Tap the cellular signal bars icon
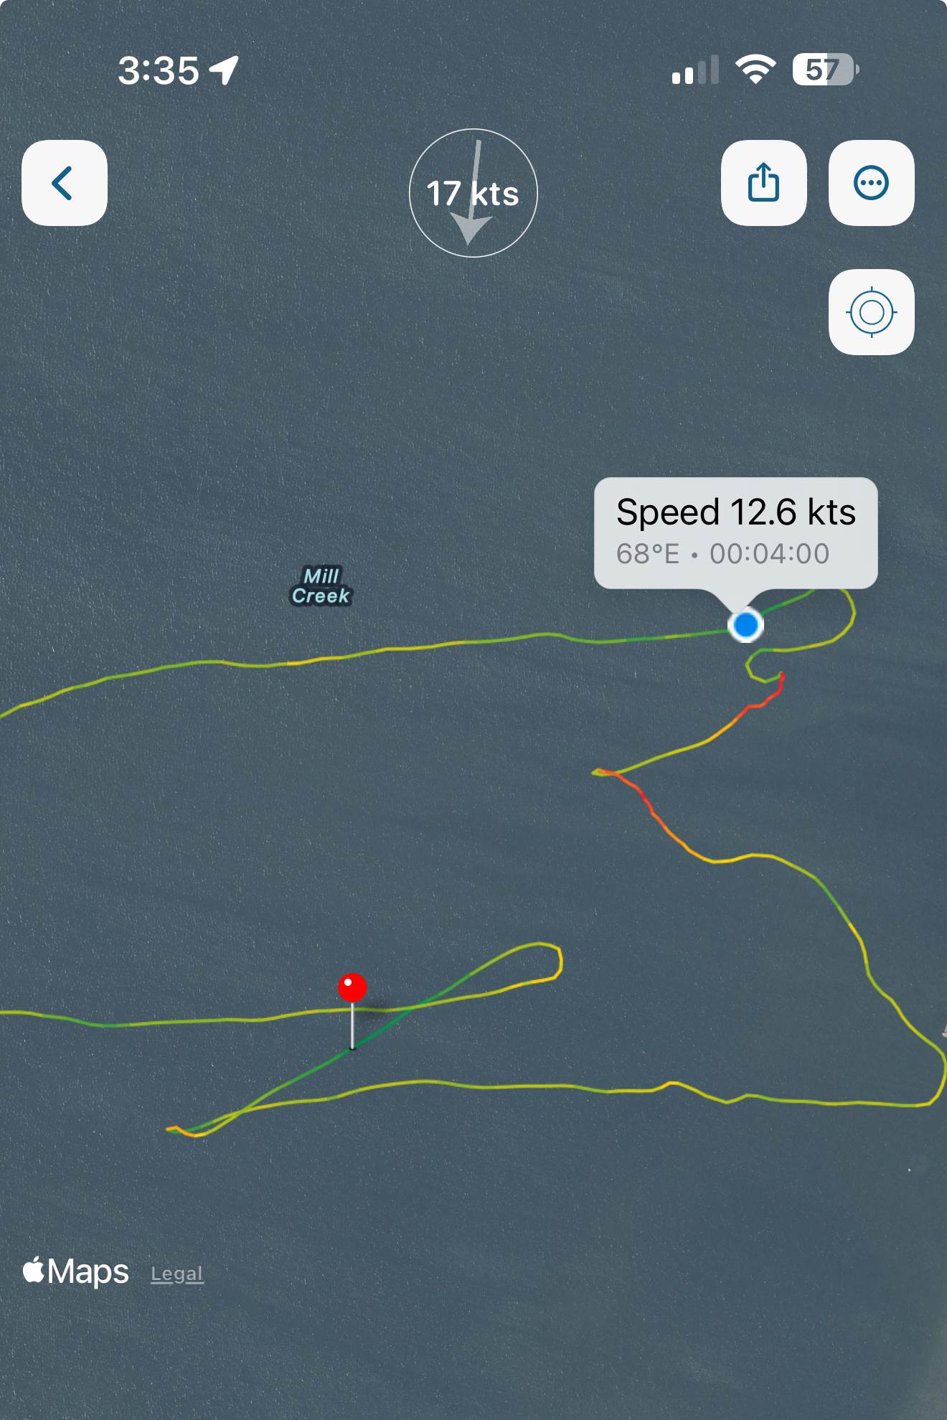This screenshot has width=947, height=1420. 695,70
